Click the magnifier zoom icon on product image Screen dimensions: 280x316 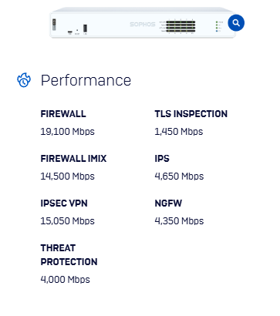click(x=236, y=23)
